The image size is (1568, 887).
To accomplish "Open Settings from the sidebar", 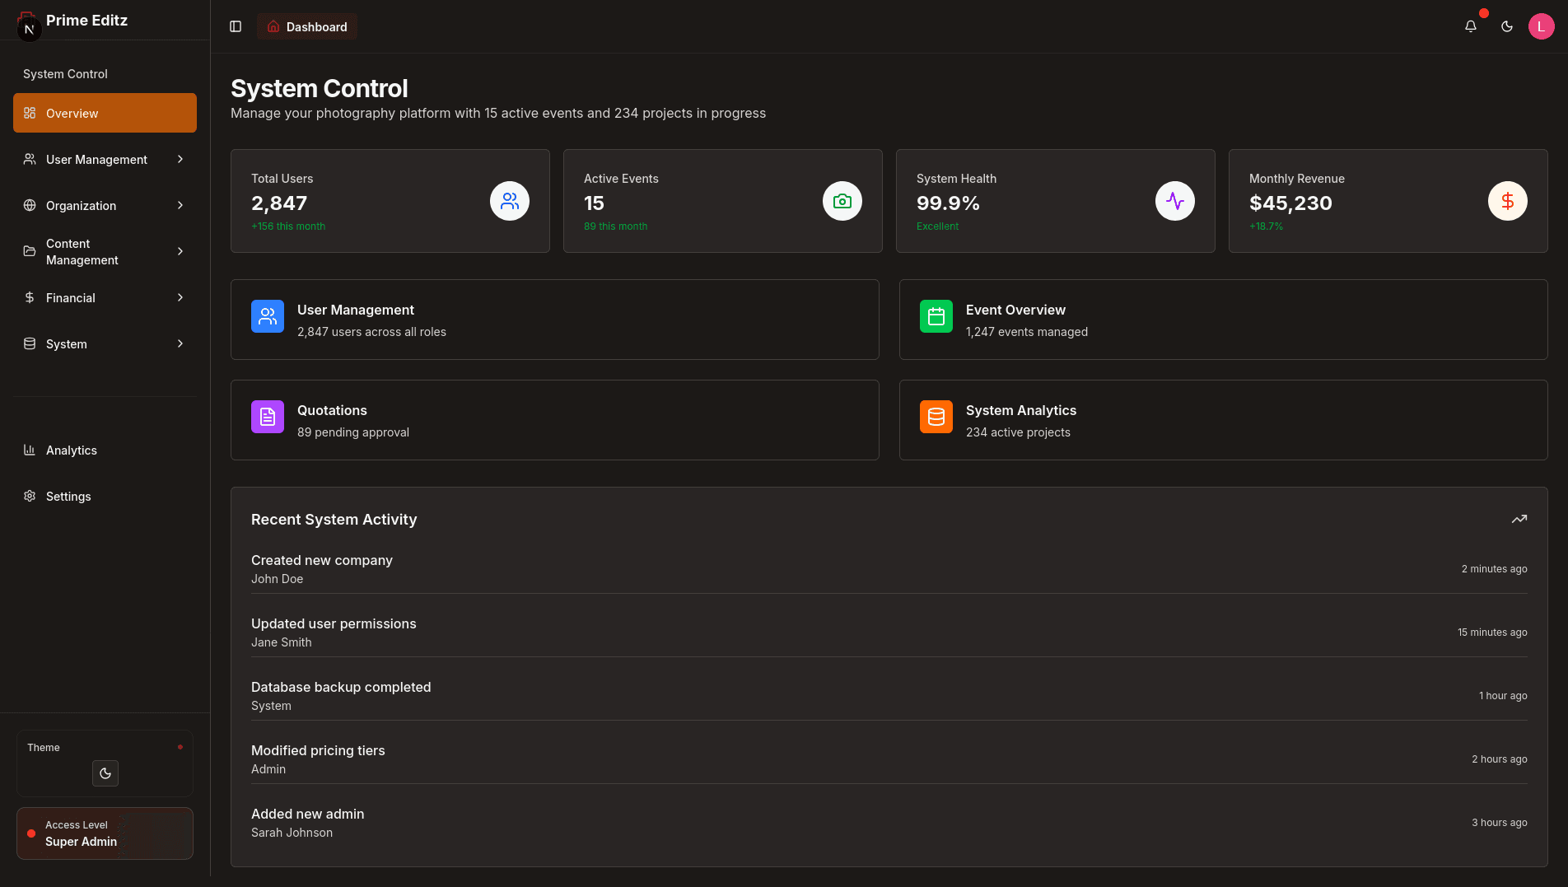I will (x=68, y=496).
